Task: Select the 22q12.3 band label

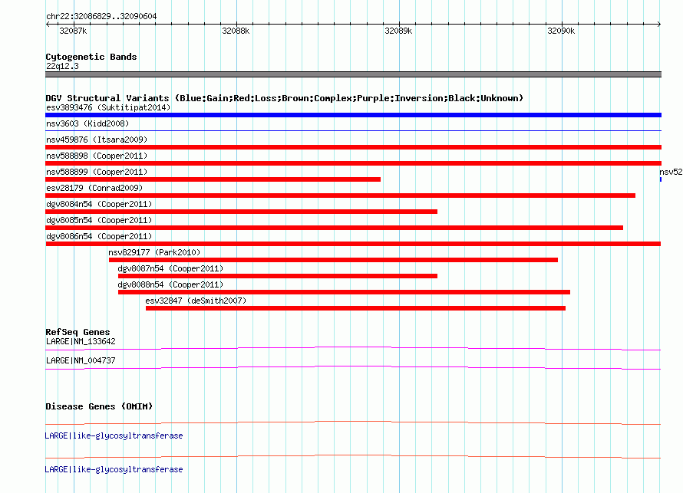Action: coord(62,66)
